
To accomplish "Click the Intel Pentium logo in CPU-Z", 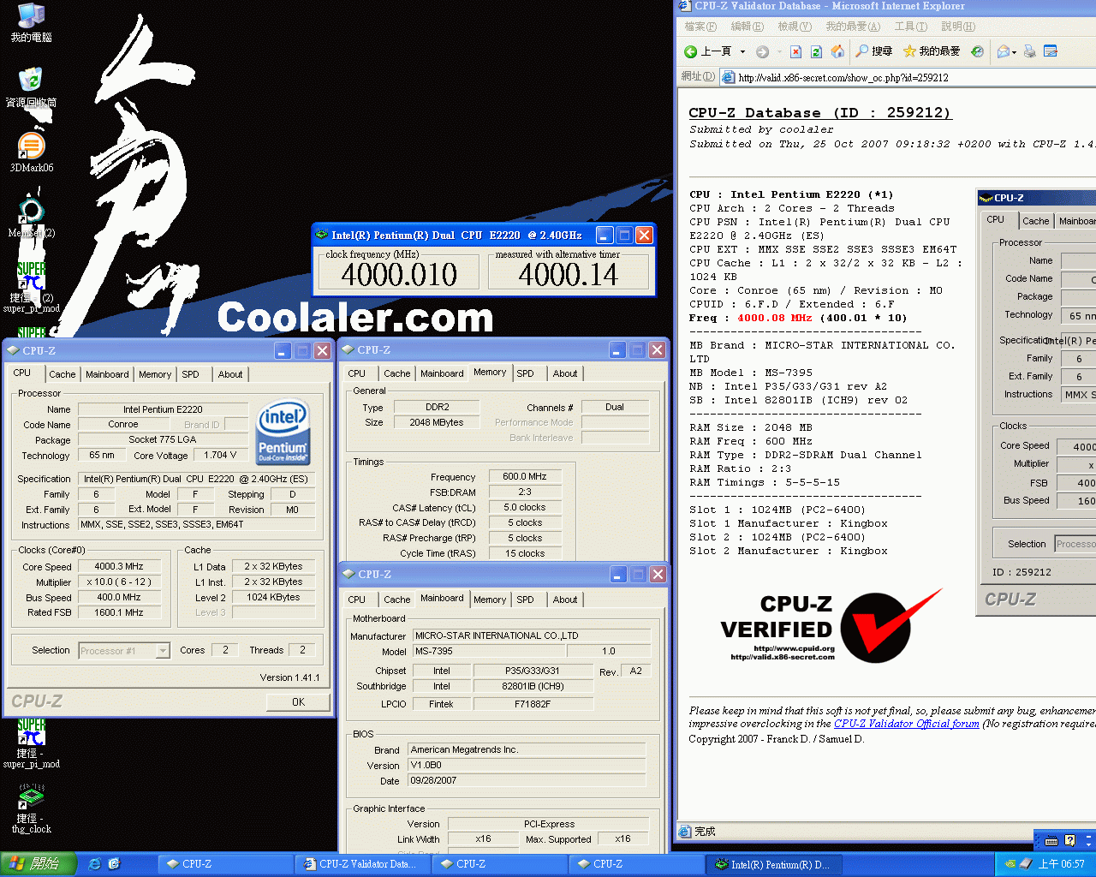I will (283, 432).
